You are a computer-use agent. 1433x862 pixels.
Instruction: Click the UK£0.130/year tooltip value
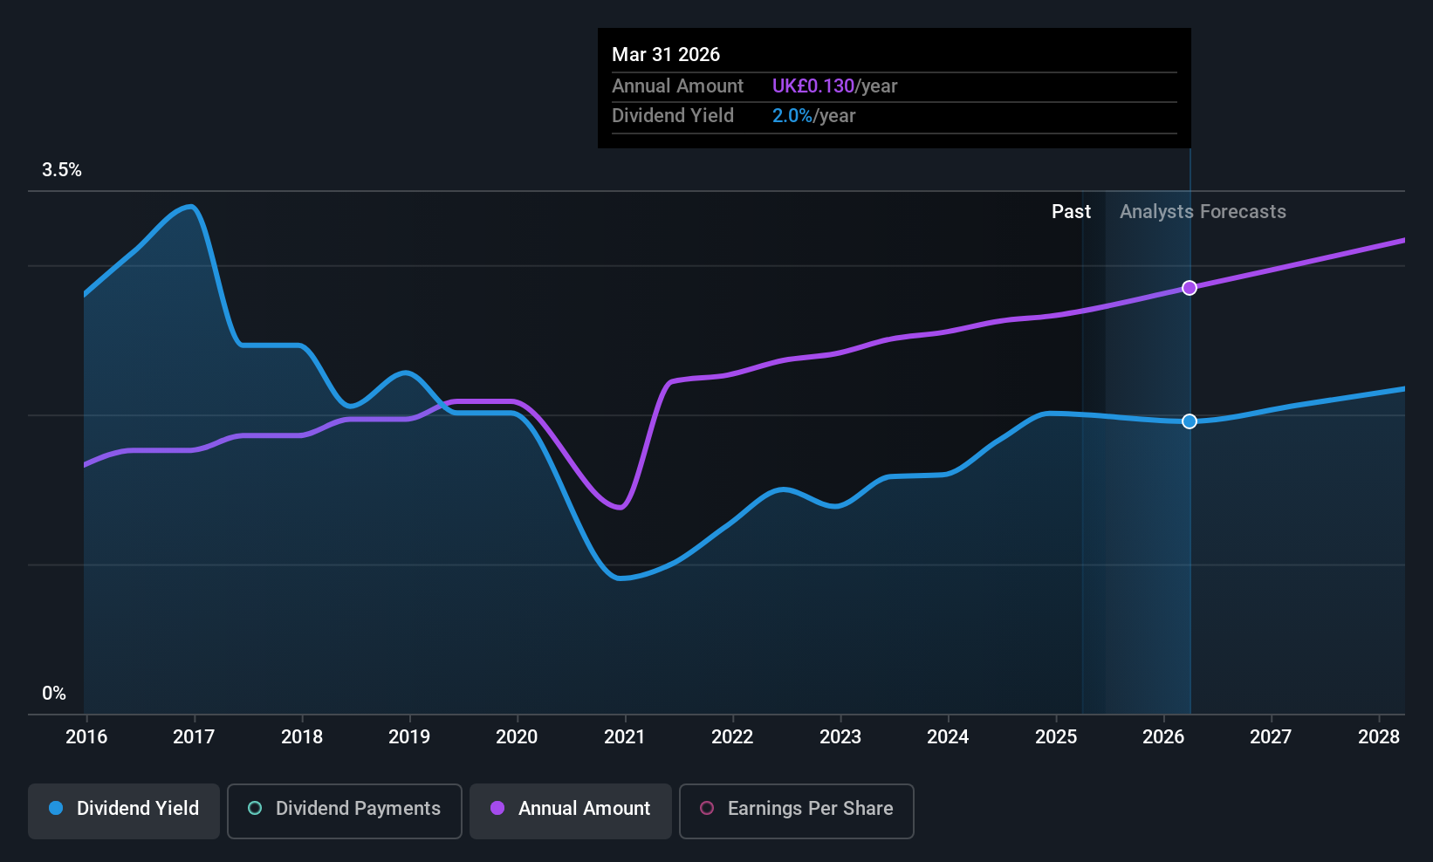tap(834, 86)
